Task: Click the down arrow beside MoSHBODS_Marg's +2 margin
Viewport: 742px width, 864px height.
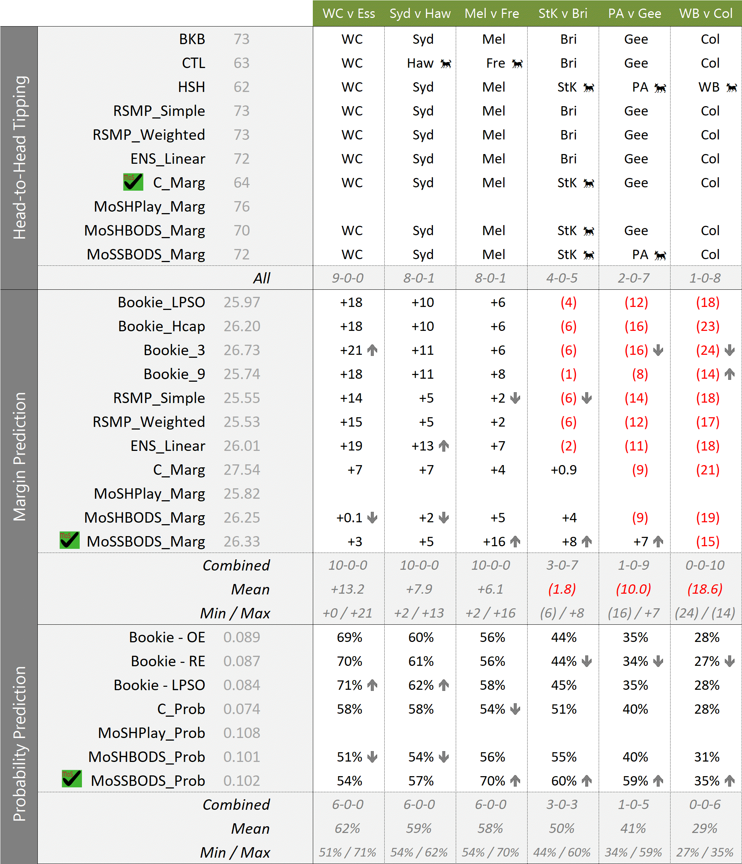Action: (x=444, y=518)
